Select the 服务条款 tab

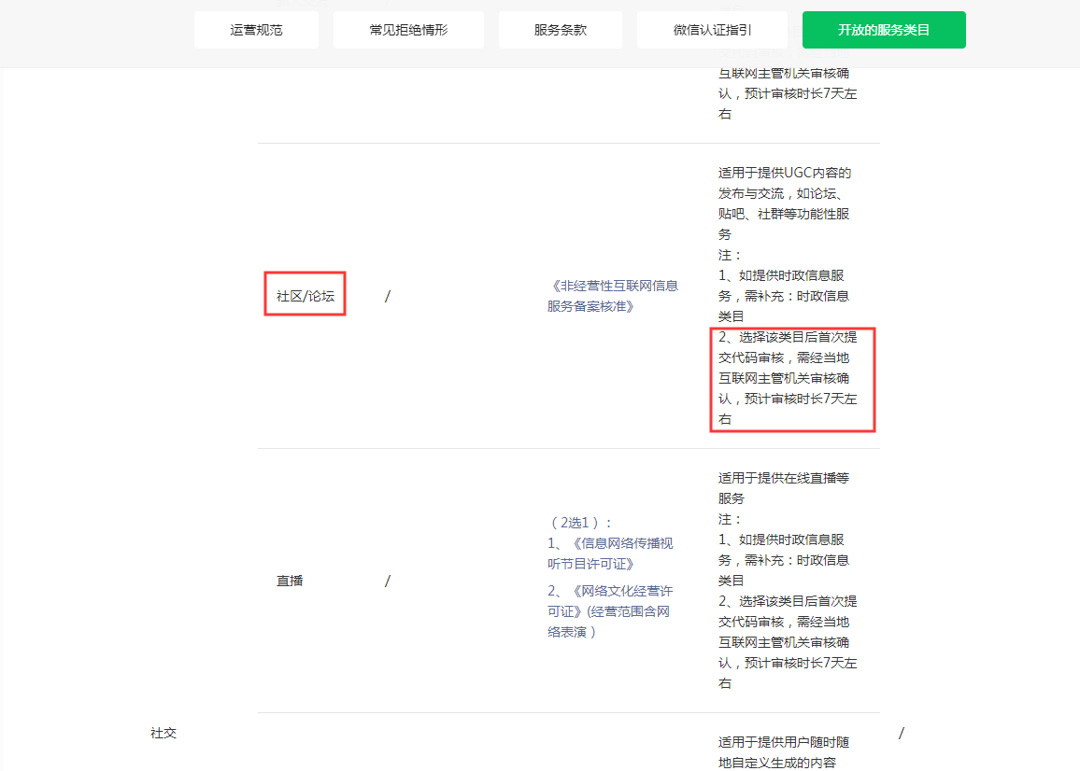click(x=560, y=30)
